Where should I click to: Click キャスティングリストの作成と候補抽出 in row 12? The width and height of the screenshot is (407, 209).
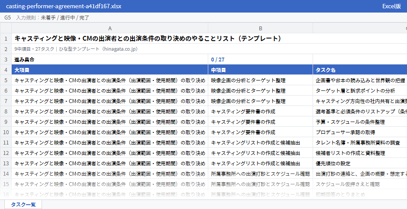(x=255, y=153)
